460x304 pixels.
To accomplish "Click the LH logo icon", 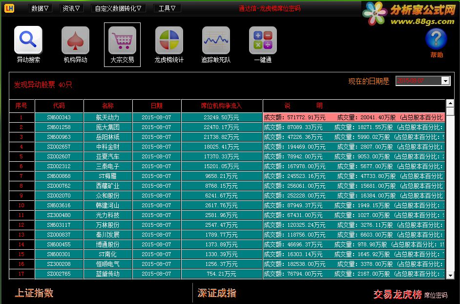I will 9,8.
